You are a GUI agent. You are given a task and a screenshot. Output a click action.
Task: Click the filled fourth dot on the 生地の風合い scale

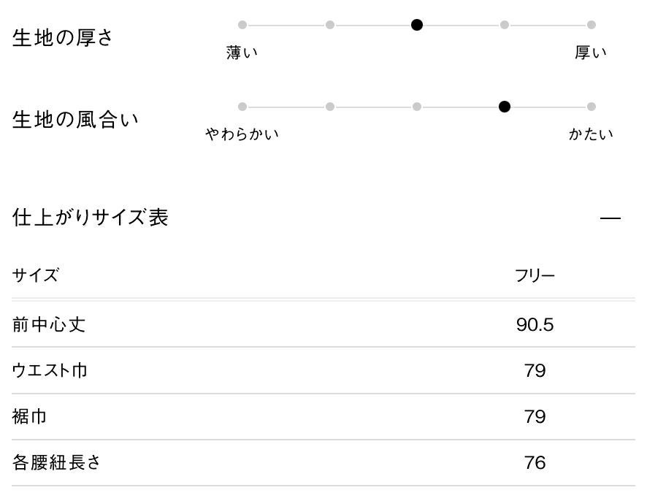click(504, 107)
